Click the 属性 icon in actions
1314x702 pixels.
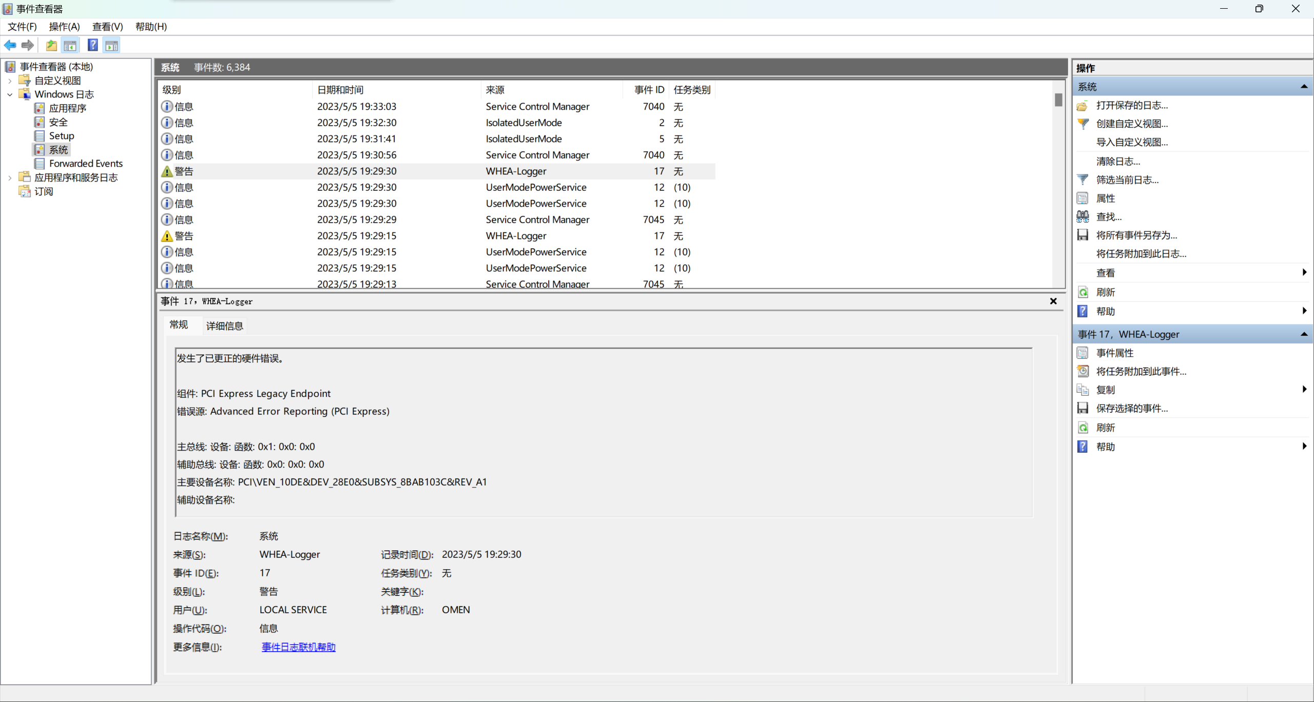click(1083, 198)
